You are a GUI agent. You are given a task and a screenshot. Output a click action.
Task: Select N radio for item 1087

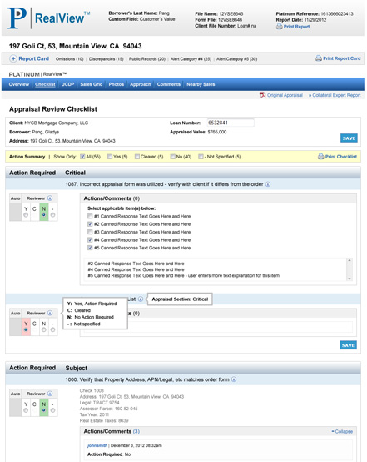pyautogui.click(x=44, y=215)
